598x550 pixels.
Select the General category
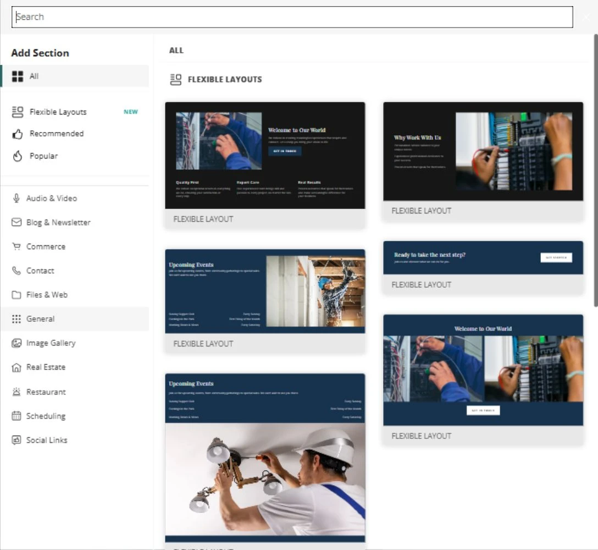tap(75, 318)
